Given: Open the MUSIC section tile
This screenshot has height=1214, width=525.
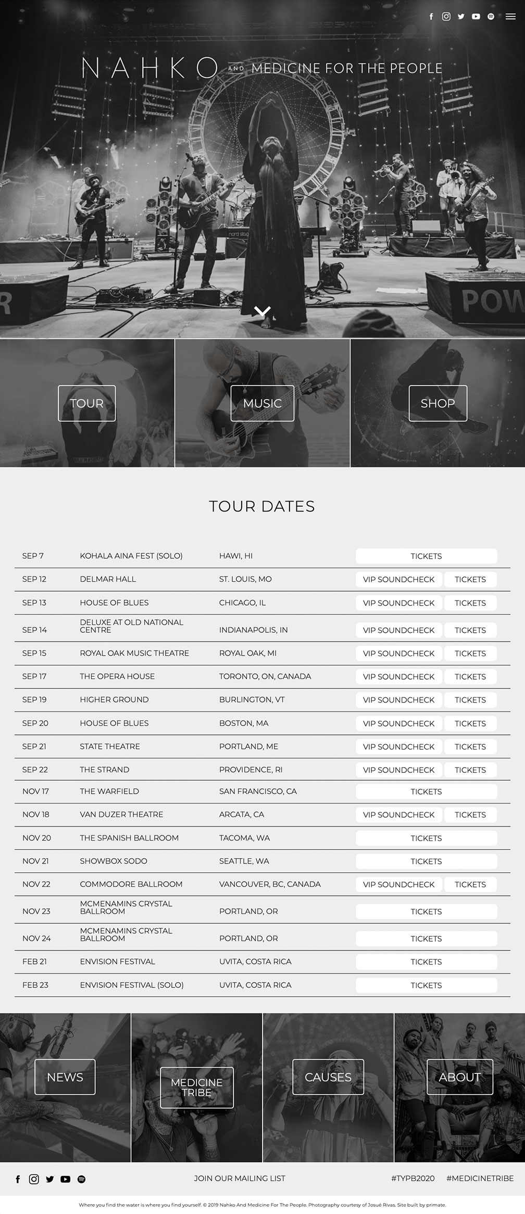Looking at the screenshot, I should point(262,403).
